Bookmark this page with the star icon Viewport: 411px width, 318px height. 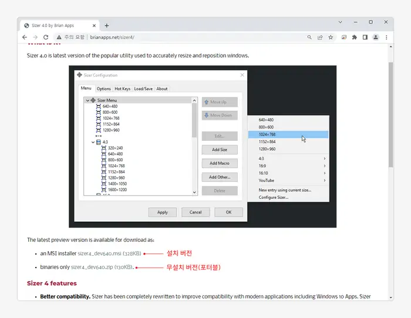(331, 37)
